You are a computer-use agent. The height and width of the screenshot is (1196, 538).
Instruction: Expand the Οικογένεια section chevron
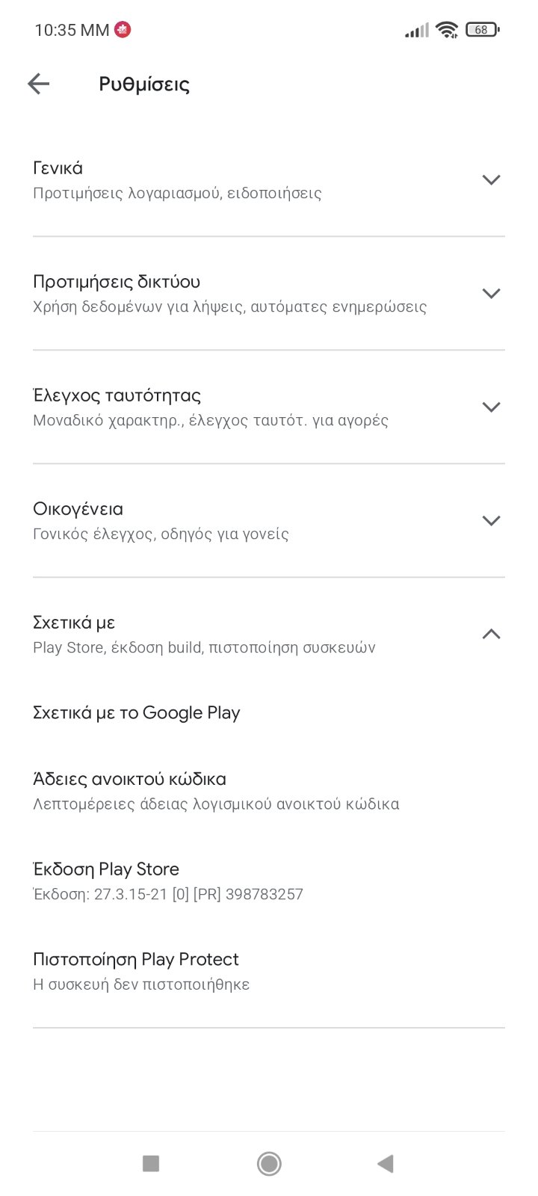[491, 521]
